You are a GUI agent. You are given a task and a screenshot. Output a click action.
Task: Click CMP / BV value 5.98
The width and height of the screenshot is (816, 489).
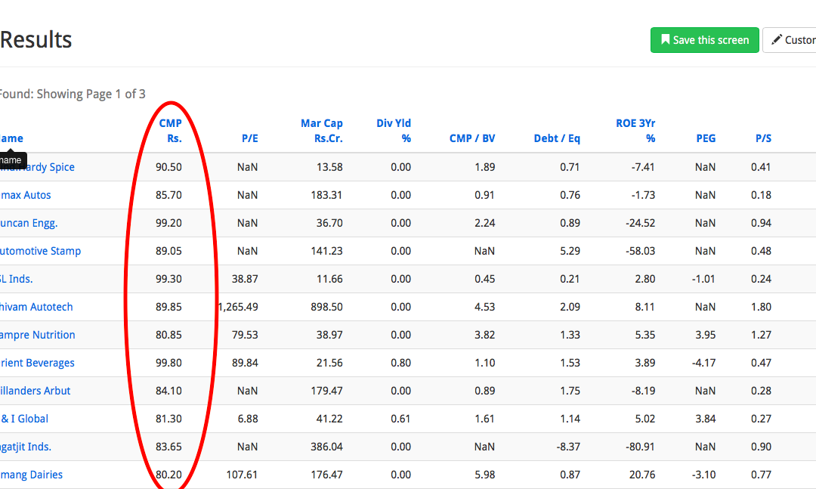[484, 475]
